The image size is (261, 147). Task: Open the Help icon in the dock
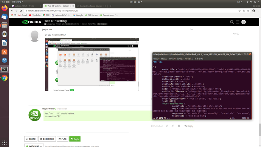5,60
